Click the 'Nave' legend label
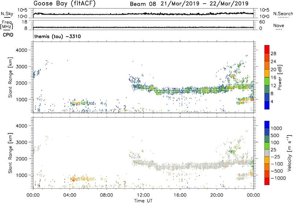This screenshot has width=293, height=203. [279, 26]
